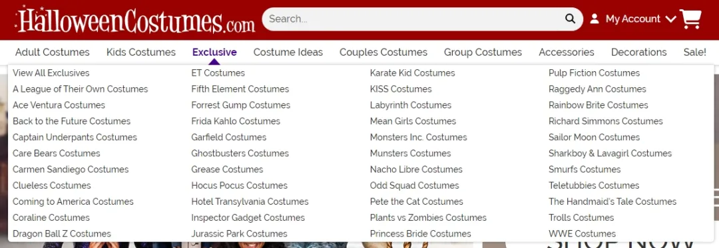Open Odd Squad Costumes
Image resolution: width=719 pixels, height=248 pixels.
coord(415,186)
